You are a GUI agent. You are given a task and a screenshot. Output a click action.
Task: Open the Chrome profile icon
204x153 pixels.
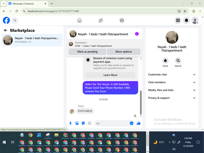click(x=194, y=11)
